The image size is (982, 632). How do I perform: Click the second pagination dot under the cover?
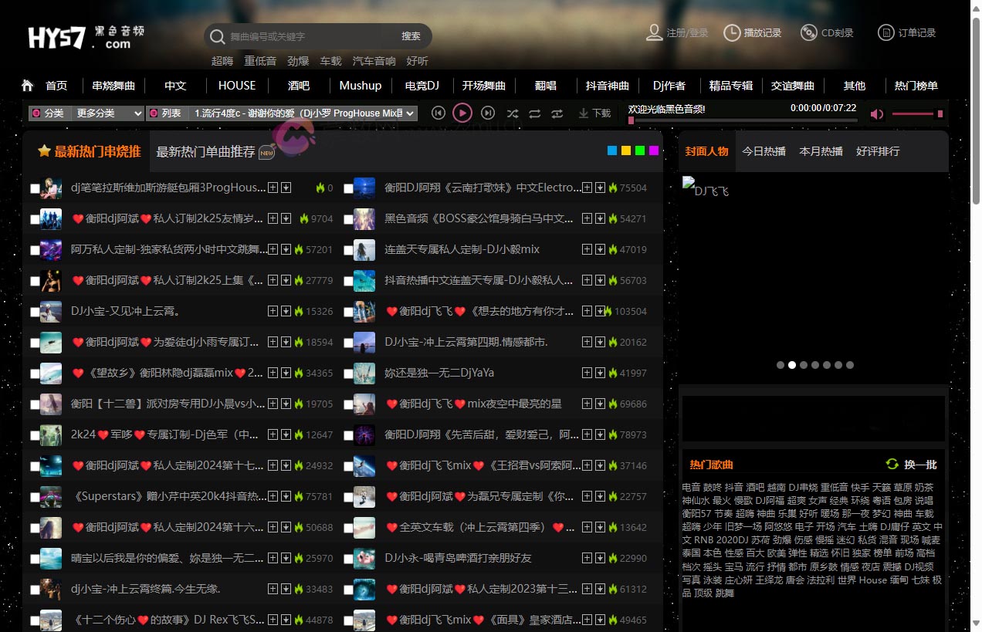click(792, 365)
